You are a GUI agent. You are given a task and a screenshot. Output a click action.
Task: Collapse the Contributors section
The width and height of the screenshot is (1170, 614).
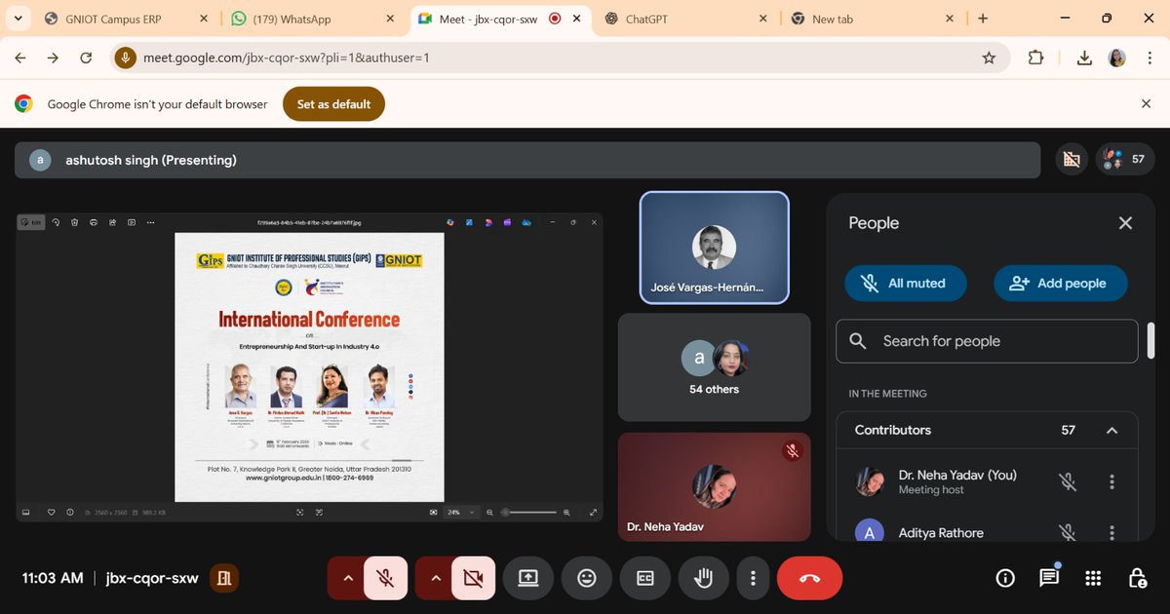(1111, 430)
